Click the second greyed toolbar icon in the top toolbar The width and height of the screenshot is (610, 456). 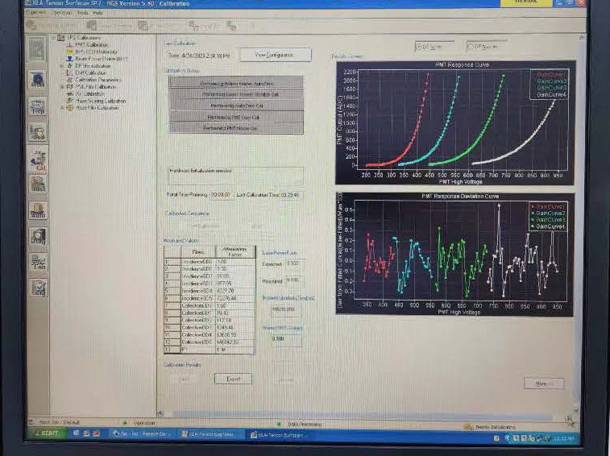pyautogui.click(x=92, y=26)
